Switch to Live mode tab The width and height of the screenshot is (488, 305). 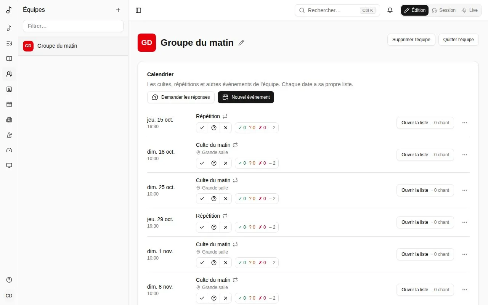pos(470,10)
